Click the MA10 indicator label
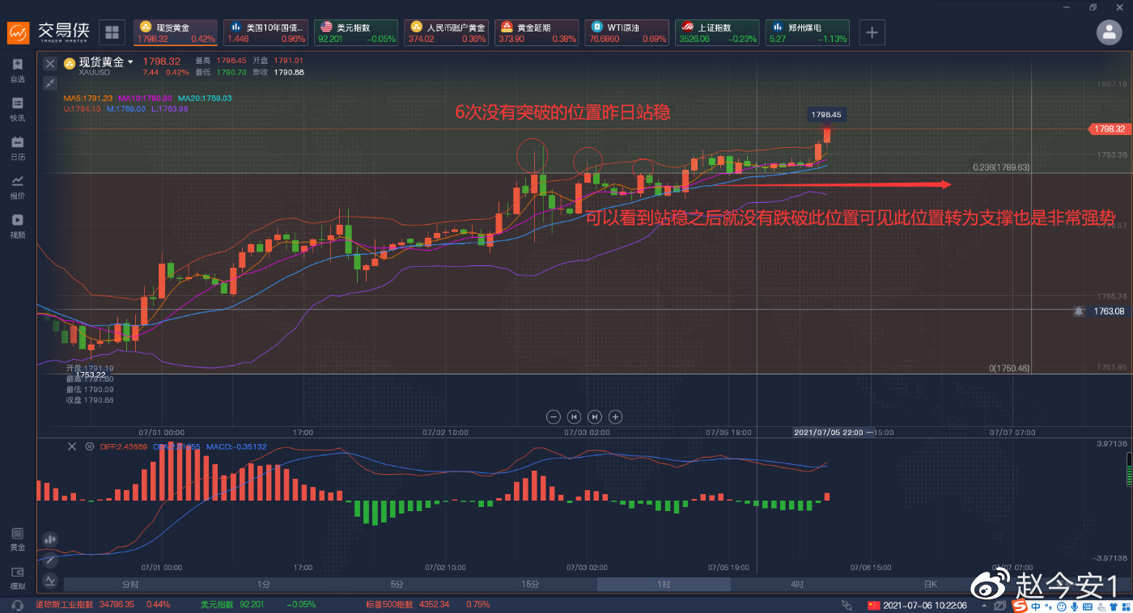1133x613 pixels. click(145, 98)
